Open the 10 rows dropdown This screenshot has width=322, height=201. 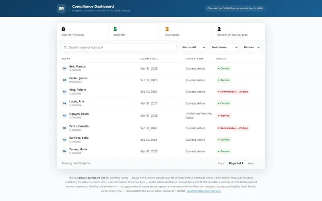(x=250, y=47)
